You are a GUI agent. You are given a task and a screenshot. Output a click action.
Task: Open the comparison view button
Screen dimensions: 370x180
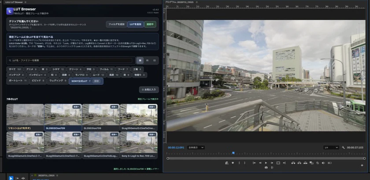pyautogui.click(x=311, y=163)
